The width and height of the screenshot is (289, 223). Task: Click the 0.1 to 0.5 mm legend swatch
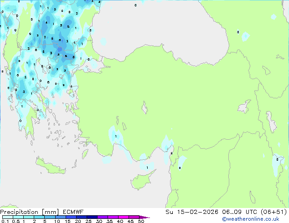click(8, 217)
